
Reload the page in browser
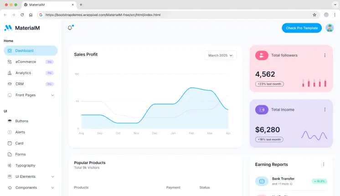click(x=22, y=15)
